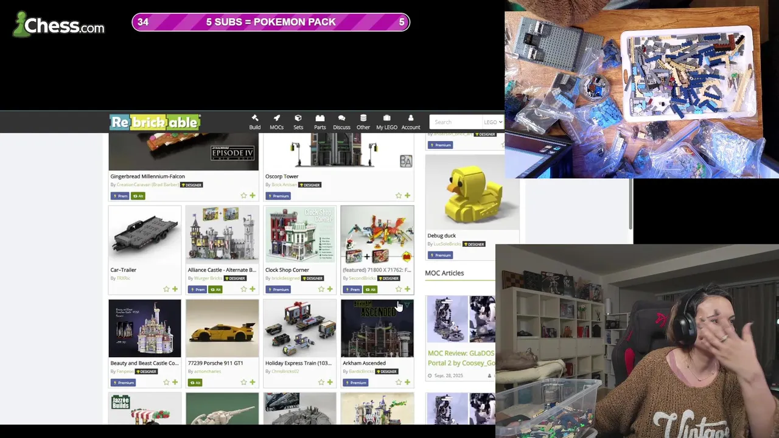Click the Premium button on Arkham Ascended
Viewport: 779px width, 438px height.
tap(355, 383)
